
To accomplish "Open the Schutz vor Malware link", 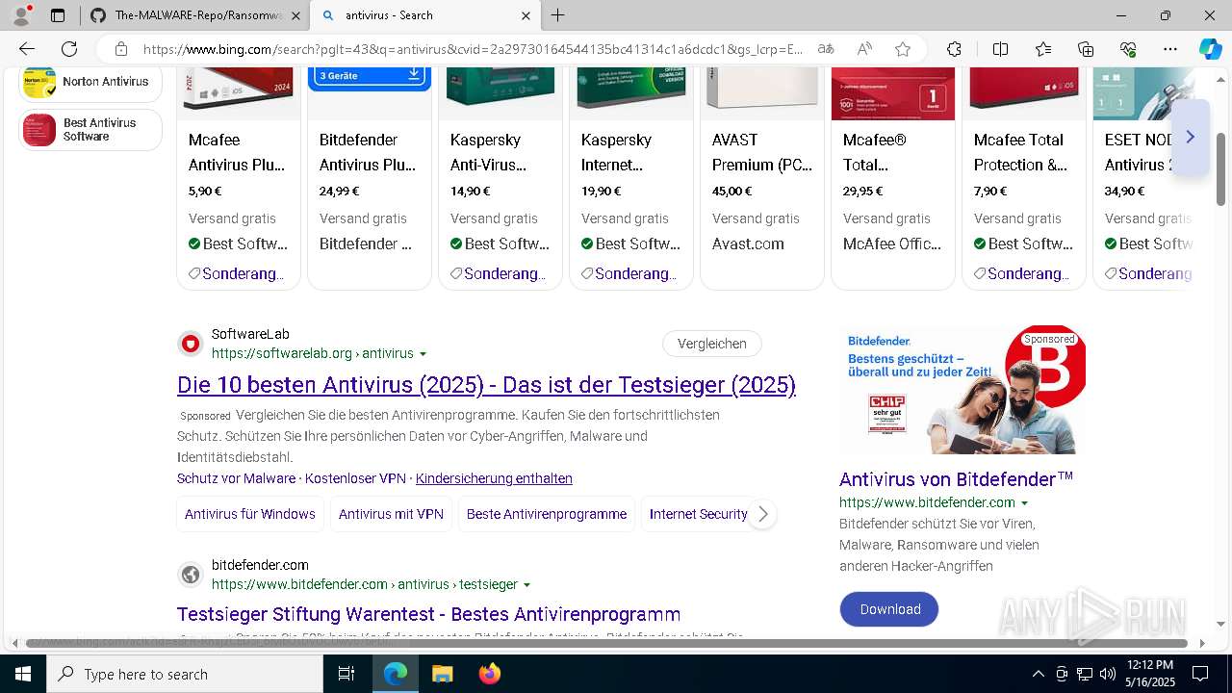I will [x=236, y=478].
